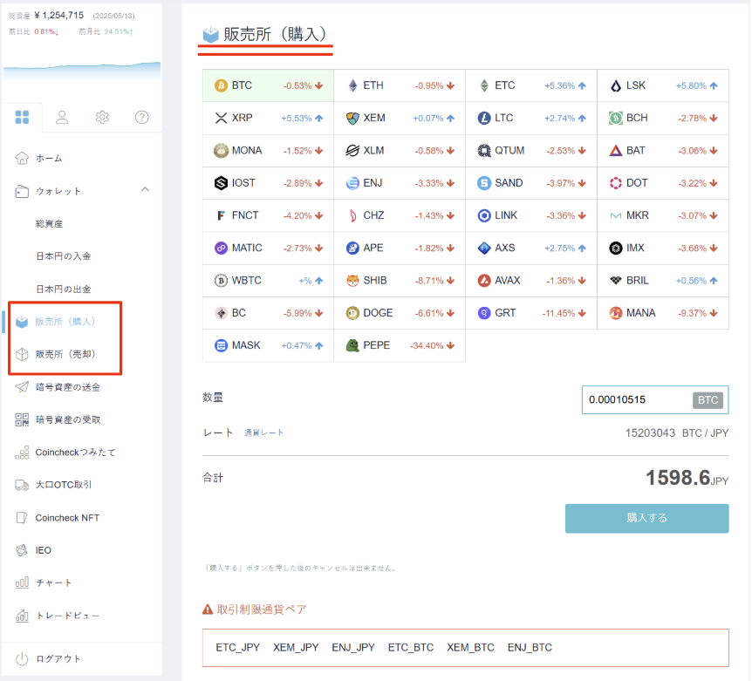This screenshot has height=681, width=752.
Task: Click the MKR coin icon
Action: click(616, 215)
